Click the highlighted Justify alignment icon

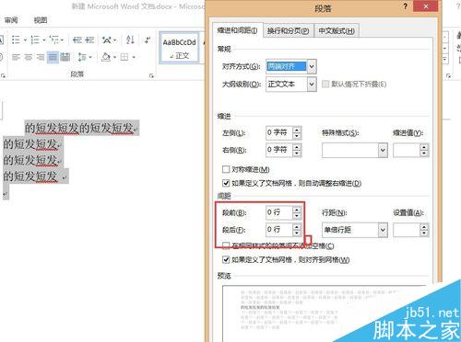click(x=53, y=57)
